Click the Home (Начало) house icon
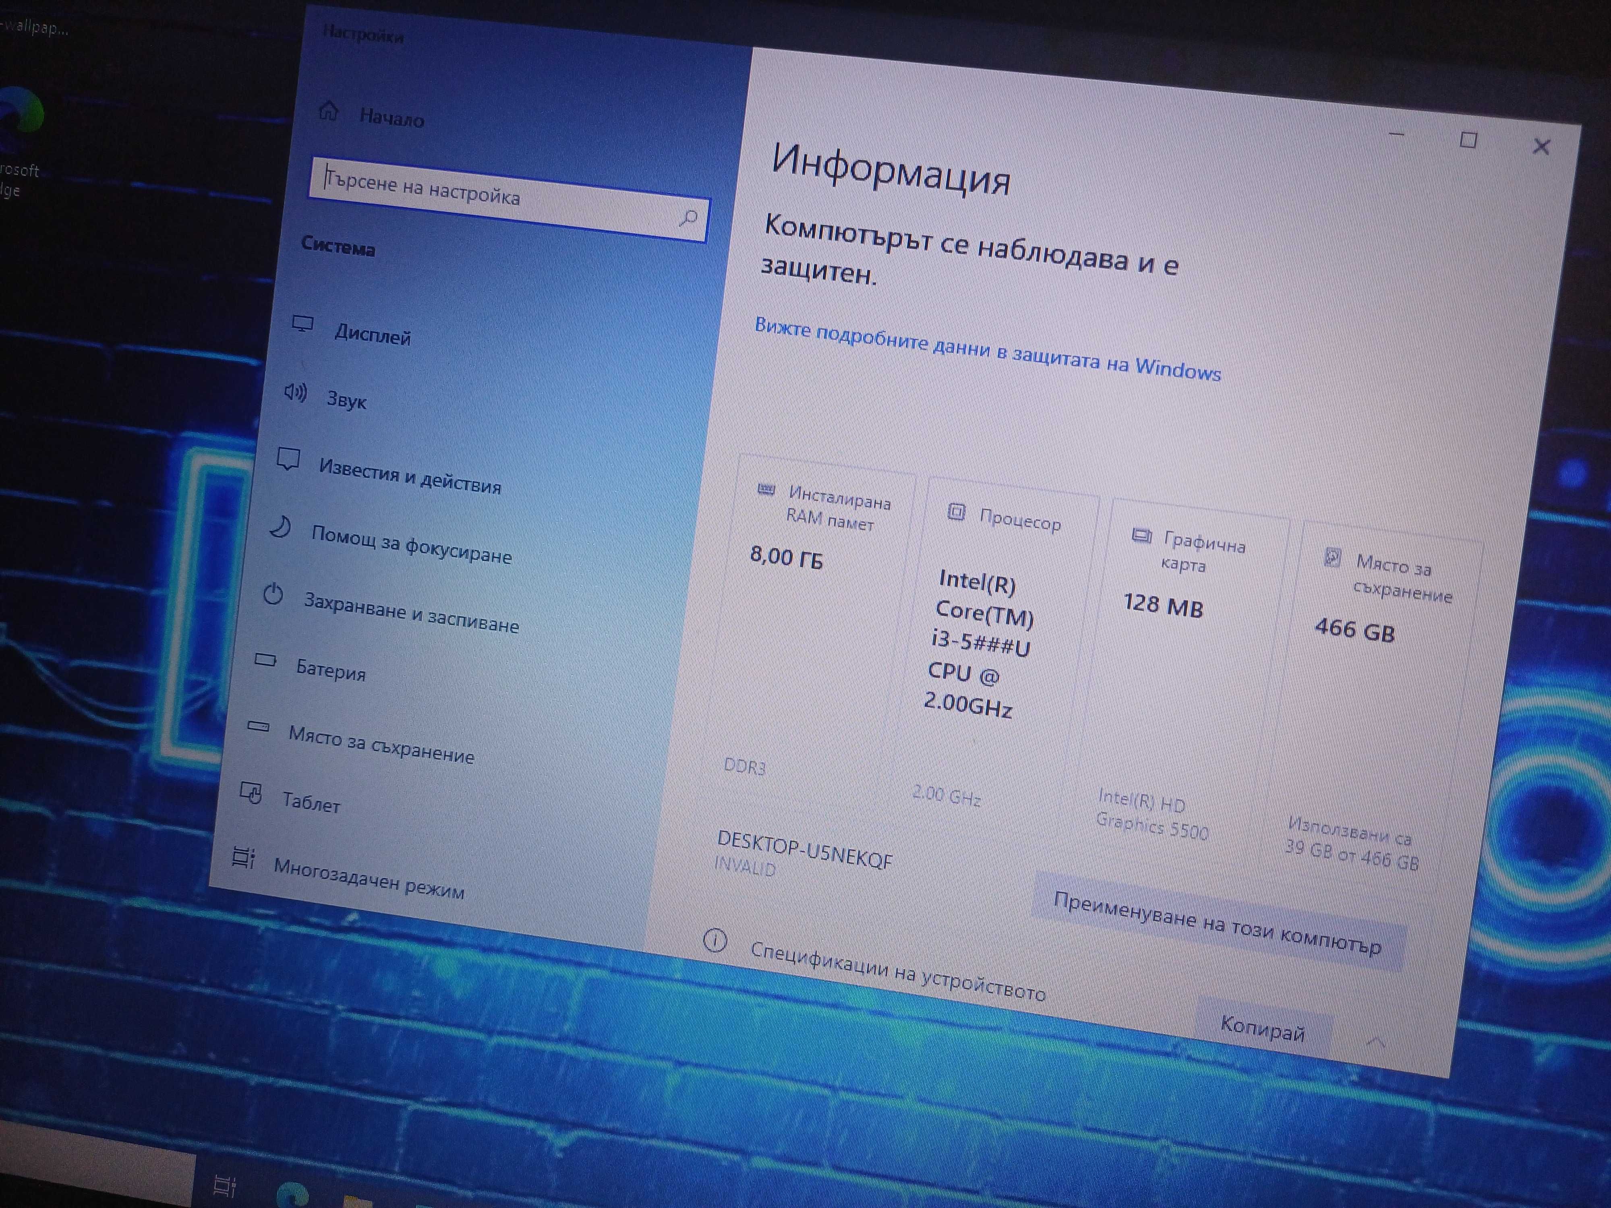The image size is (1611, 1208). 329,112
